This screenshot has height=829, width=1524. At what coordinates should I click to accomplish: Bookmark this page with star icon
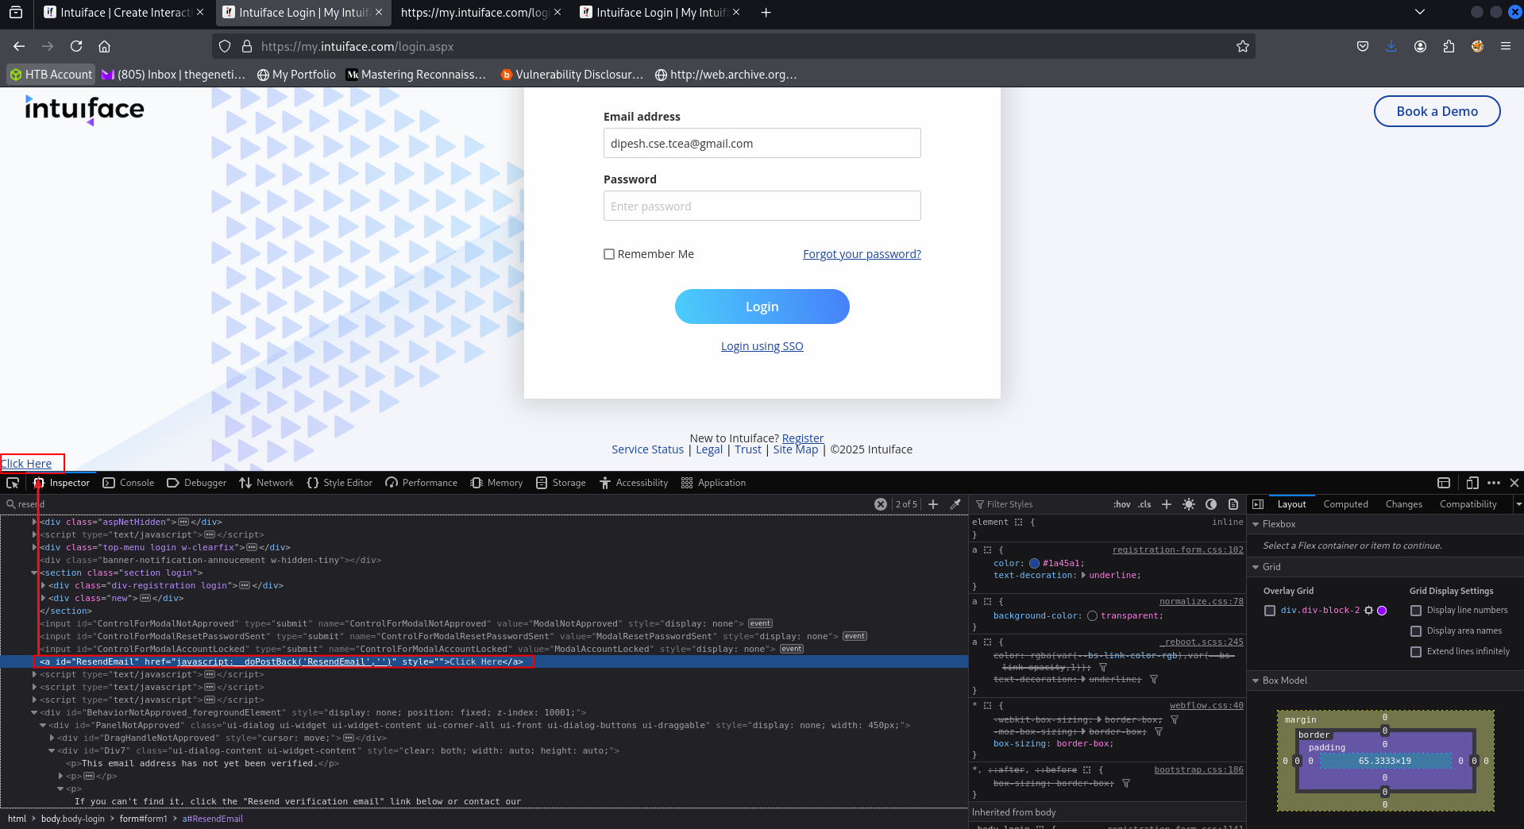pos(1242,47)
